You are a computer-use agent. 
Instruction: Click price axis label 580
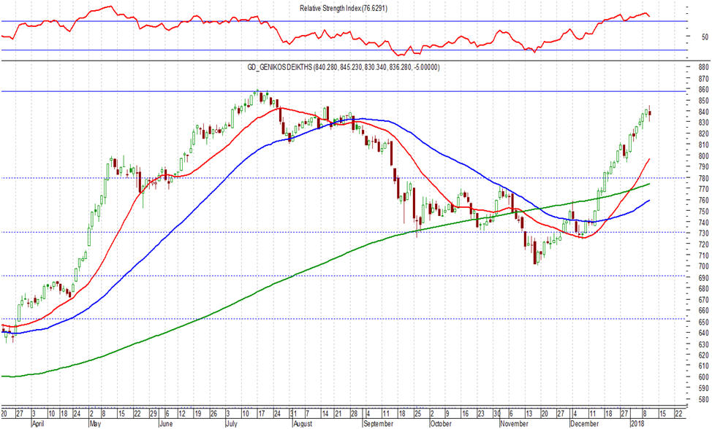click(x=703, y=399)
